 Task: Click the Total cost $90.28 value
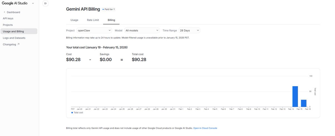click(139, 60)
